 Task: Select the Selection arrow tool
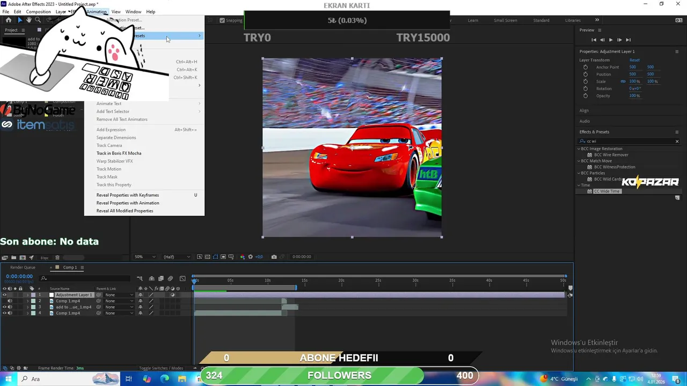[x=20, y=20]
